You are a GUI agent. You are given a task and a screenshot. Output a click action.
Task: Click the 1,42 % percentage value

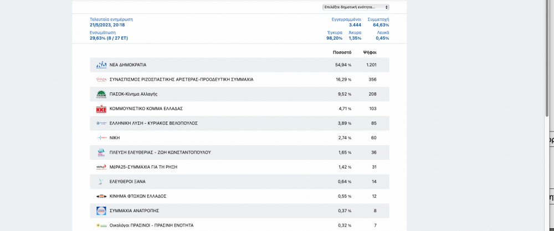(345, 167)
